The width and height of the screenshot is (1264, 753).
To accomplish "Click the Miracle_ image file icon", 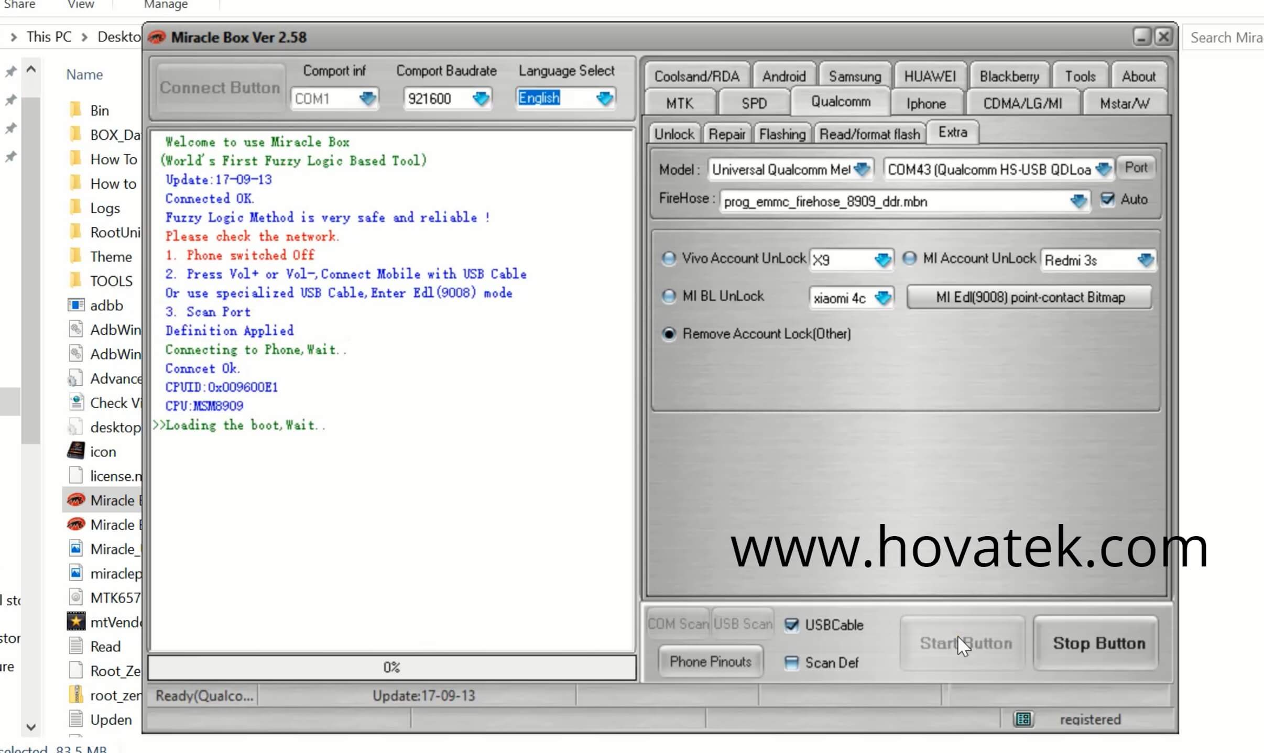I will tap(76, 549).
